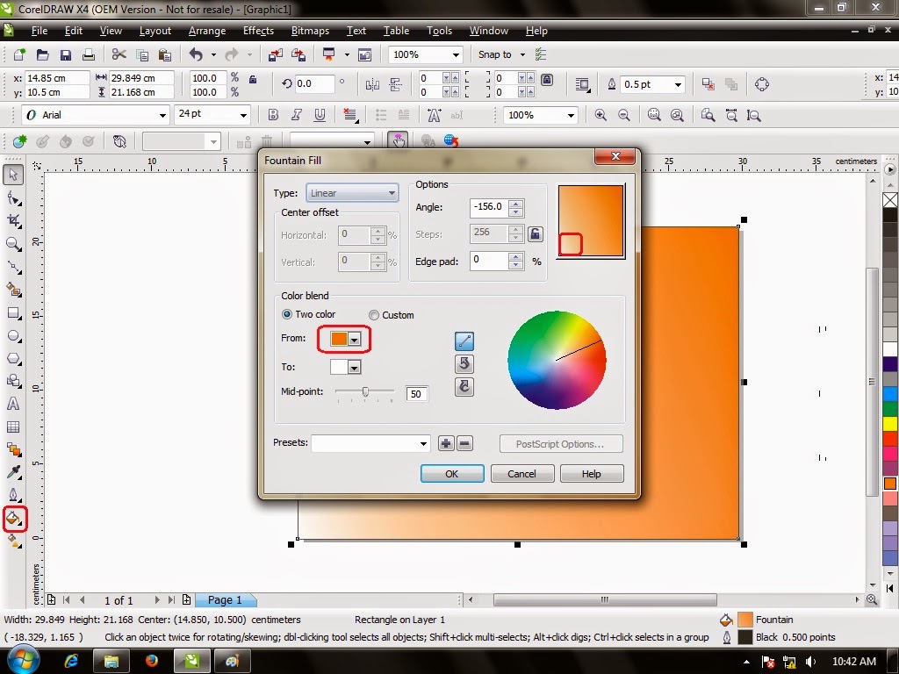Select the Zoom tool in the toolbox
The height and width of the screenshot is (674, 899).
point(14,244)
